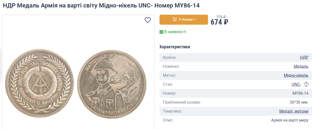Click the current price 674 ₽
The width and height of the screenshot is (317, 129).
click(x=219, y=22)
